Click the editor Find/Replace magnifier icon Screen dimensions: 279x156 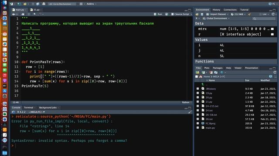pyautogui.click(x=34, y=14)
